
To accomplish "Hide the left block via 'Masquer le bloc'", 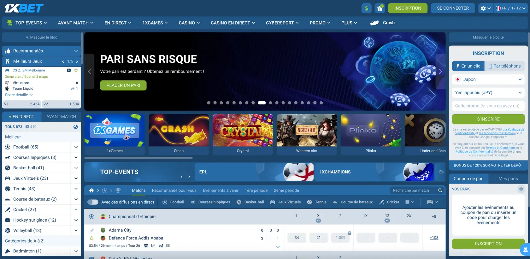I will 41,37.
